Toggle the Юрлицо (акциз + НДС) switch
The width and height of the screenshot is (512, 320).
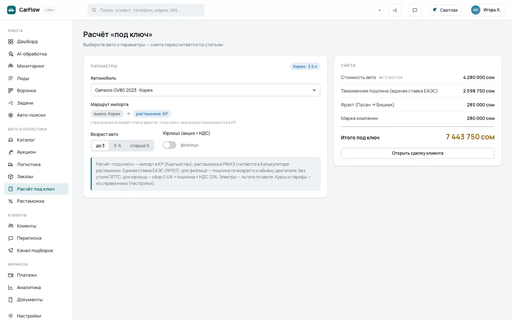pyautogui.click(x=170, y=145)
